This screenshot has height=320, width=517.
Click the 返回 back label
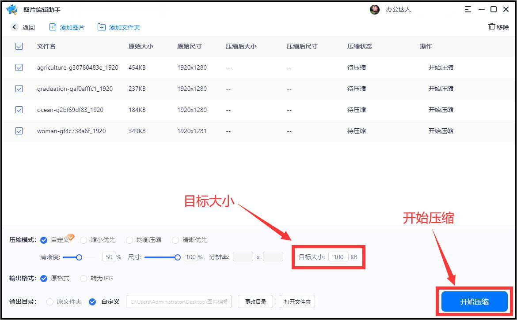coord(29,27)
